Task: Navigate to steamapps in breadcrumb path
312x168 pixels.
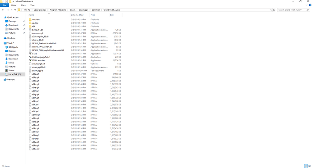Action: click(84, 10)
